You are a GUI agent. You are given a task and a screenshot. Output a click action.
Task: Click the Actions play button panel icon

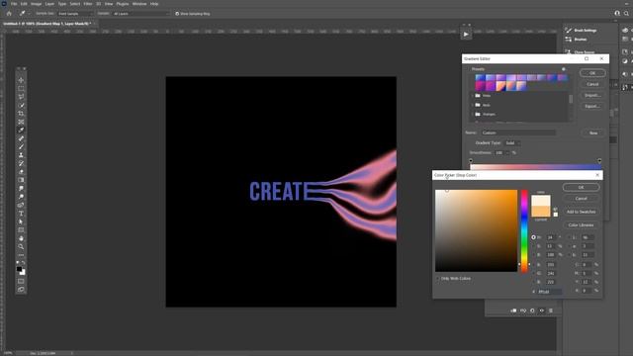coord(466,35)
